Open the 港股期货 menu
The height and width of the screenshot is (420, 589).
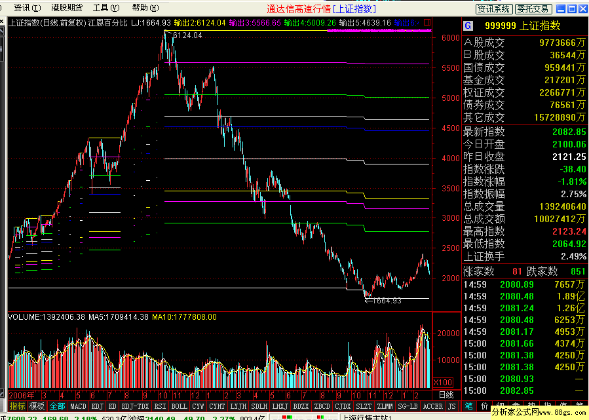66,7
